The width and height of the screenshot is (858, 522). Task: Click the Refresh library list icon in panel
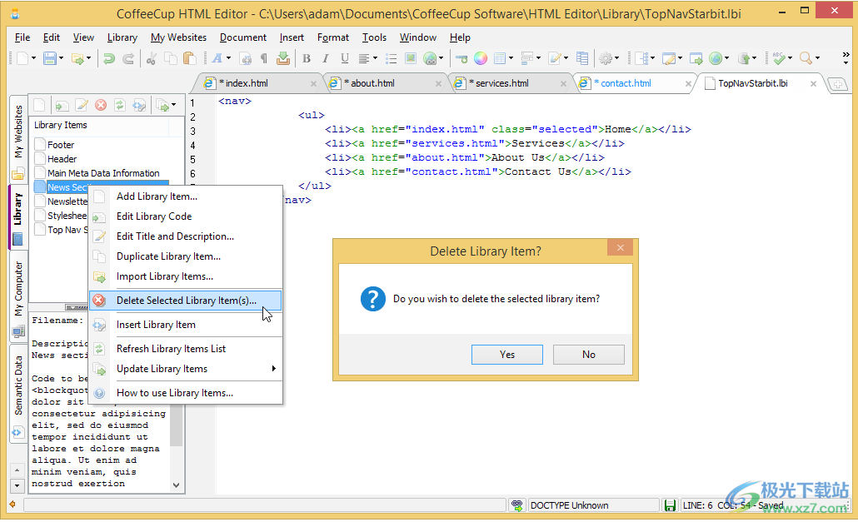(120, 105)
